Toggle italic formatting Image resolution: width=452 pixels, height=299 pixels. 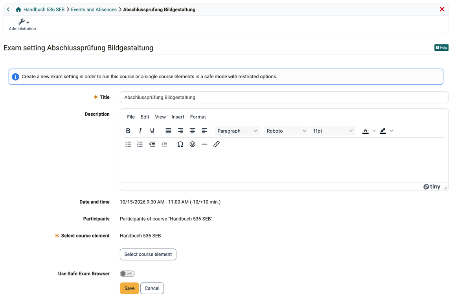click(x=140, y=131)
